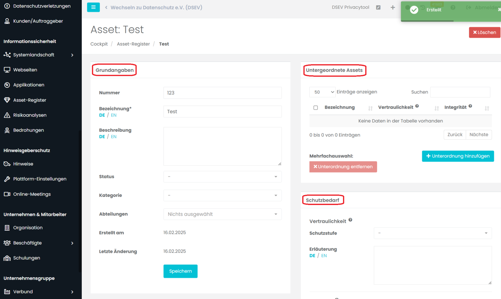Expand the Abteilungen multi-select dropdown
This screenshot has height=299, width=501.
coord(222,214)
